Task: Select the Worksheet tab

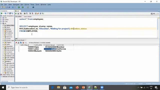Action: 18,16
